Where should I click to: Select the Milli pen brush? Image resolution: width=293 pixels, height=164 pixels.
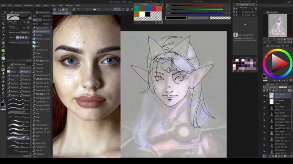[19, 101]
